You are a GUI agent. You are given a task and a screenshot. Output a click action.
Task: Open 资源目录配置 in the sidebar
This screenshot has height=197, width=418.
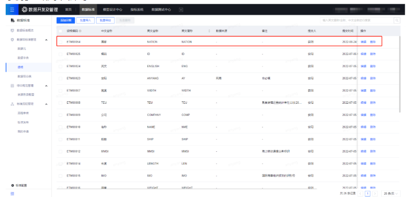[26, 95]
